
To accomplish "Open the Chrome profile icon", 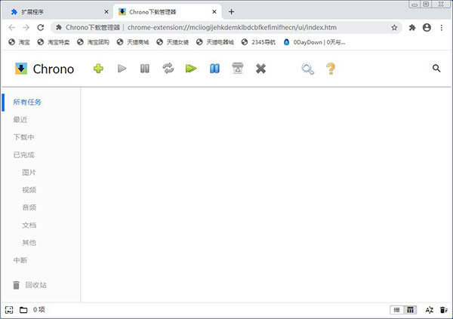I will point(427,27).
